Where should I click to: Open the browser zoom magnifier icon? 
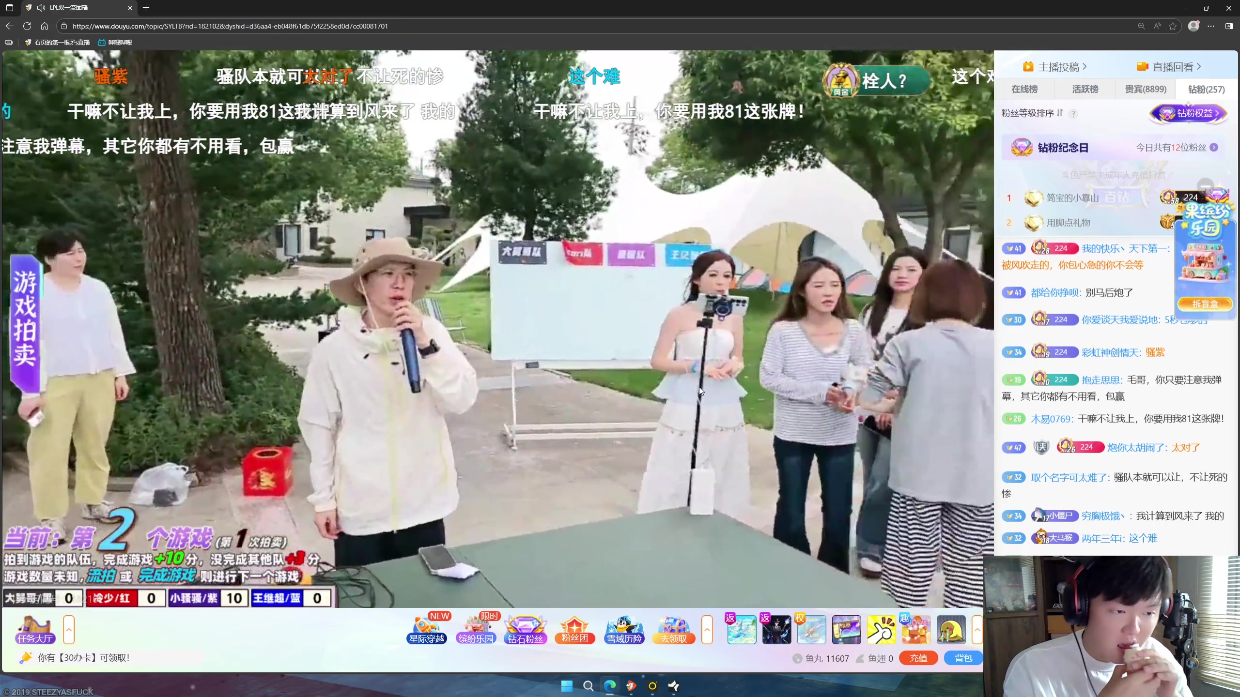click(x=1142, y=26)
